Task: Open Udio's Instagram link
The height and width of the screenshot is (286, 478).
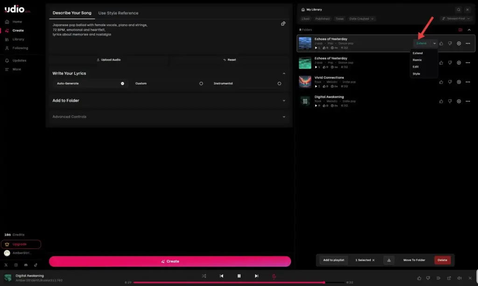Action: coord(16,265)
